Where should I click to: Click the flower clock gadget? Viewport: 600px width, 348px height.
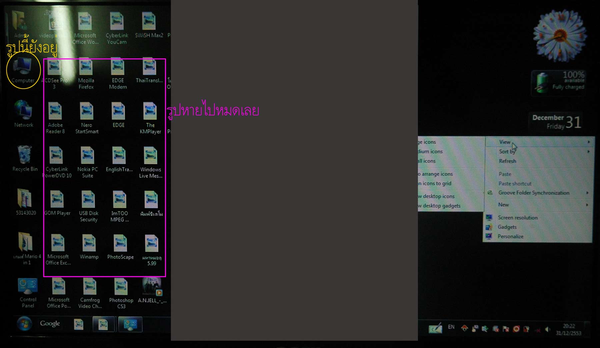560,35
